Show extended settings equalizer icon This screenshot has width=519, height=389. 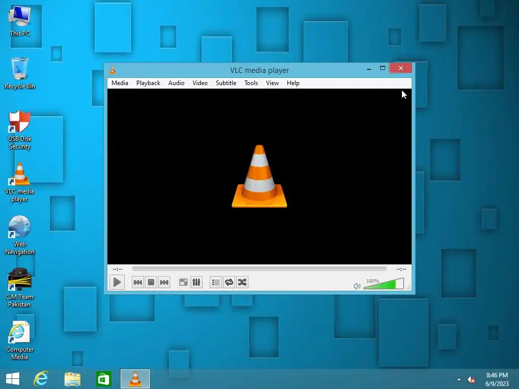197,282
